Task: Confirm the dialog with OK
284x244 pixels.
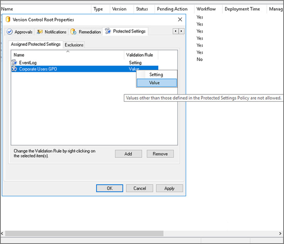Action: [110, 188]
